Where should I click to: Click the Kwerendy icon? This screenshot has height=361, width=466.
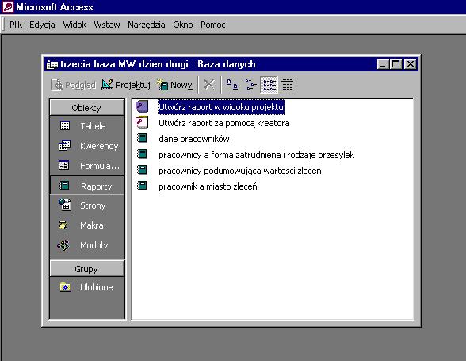64,145
